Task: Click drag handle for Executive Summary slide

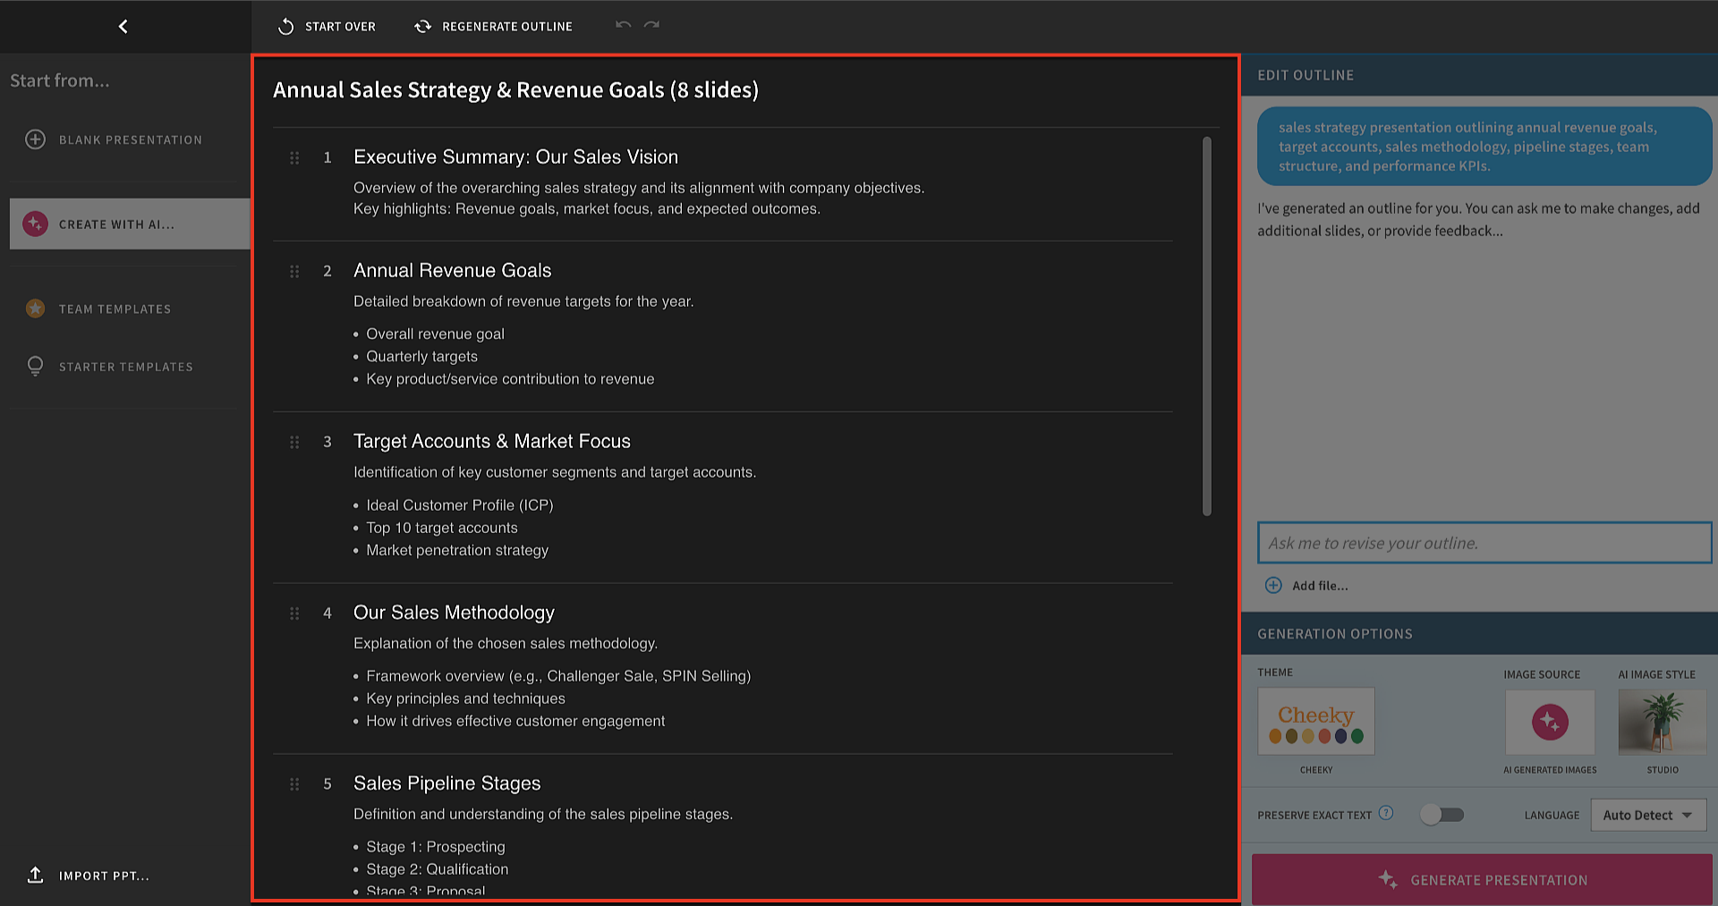Action: pos(294,157)
